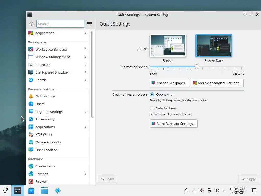Click More Appearance Settings button

217,83
